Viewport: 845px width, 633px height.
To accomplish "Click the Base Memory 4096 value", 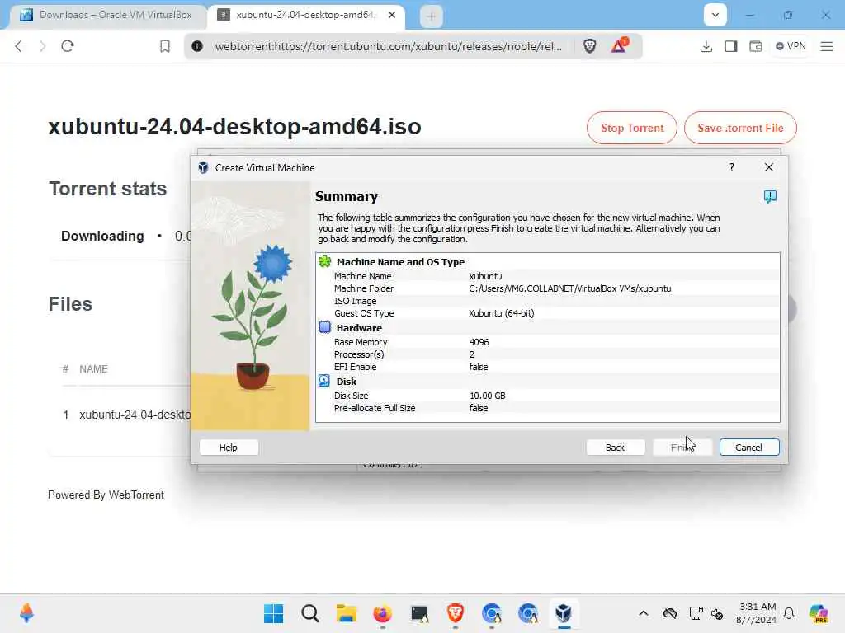I will pos(479,342).
